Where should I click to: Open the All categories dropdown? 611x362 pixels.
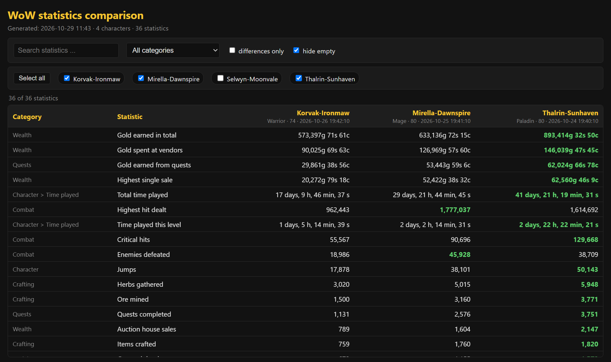[173, 50]
